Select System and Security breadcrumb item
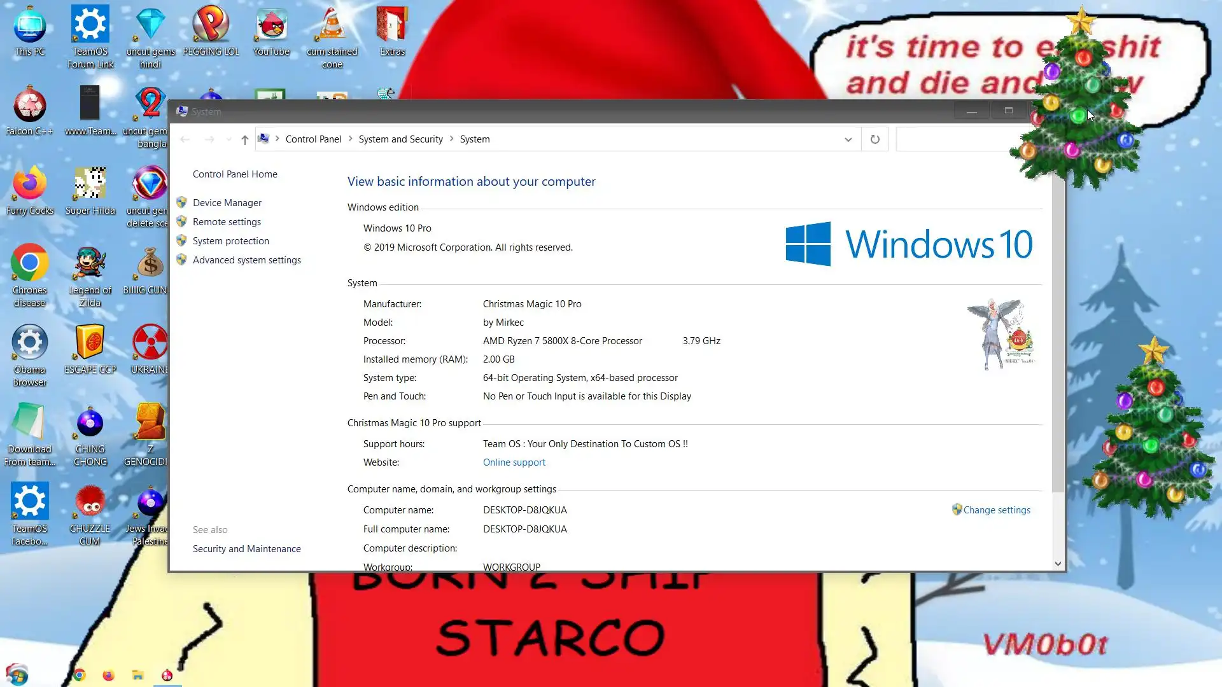 coord(400,139)
